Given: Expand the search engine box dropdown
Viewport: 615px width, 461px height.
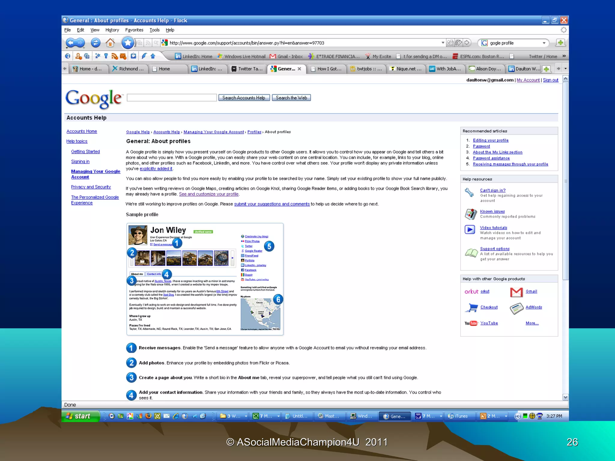Looking at the screenshot, I should (544, 43).
